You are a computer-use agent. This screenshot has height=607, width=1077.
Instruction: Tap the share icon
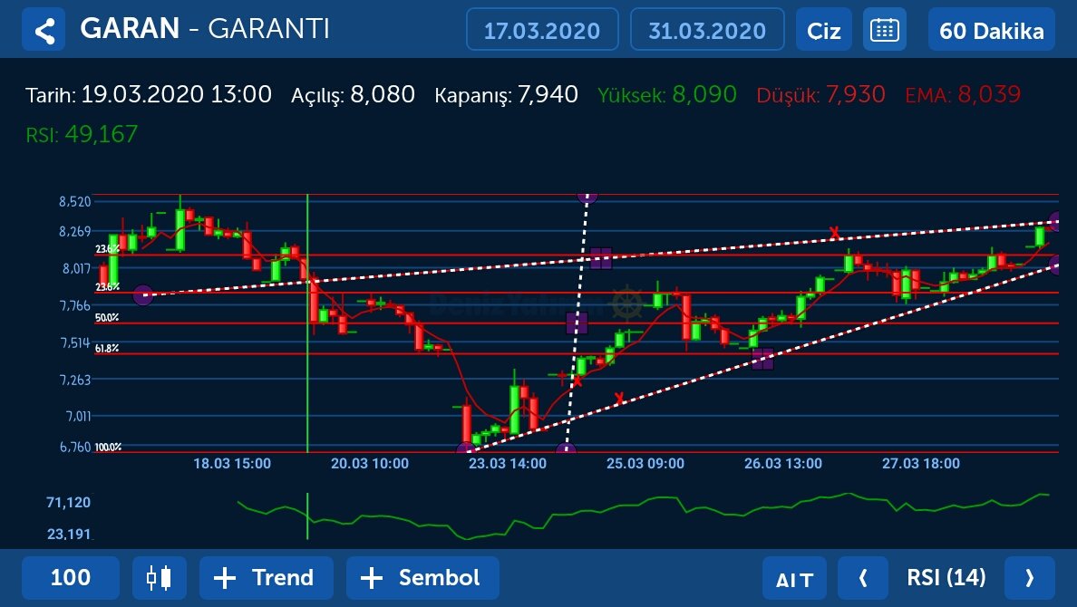click(x=44, y=30)
